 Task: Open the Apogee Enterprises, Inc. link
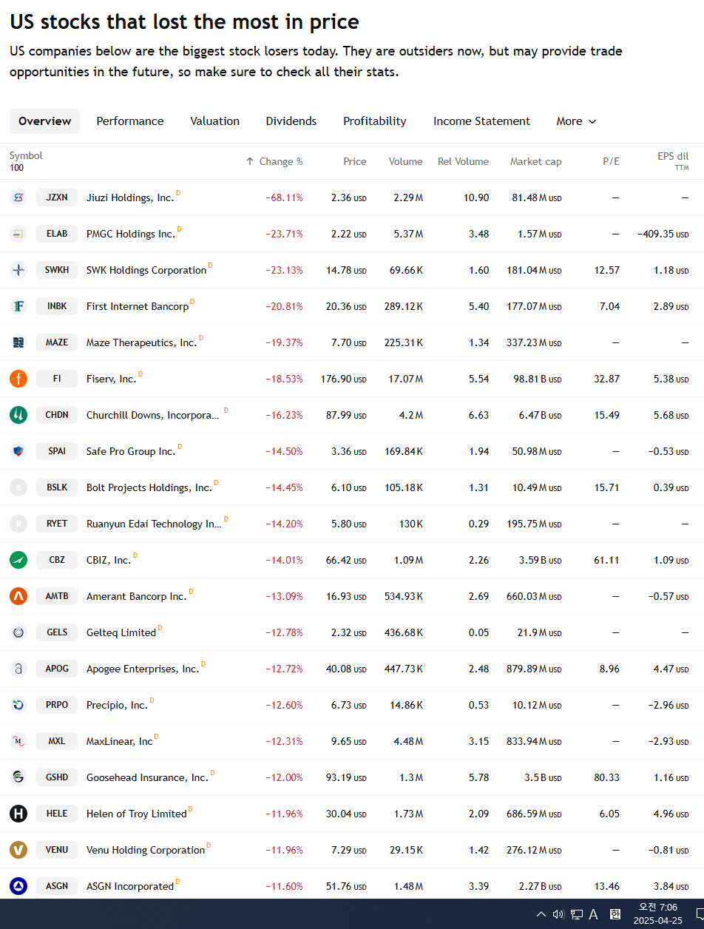click(143, 669)
